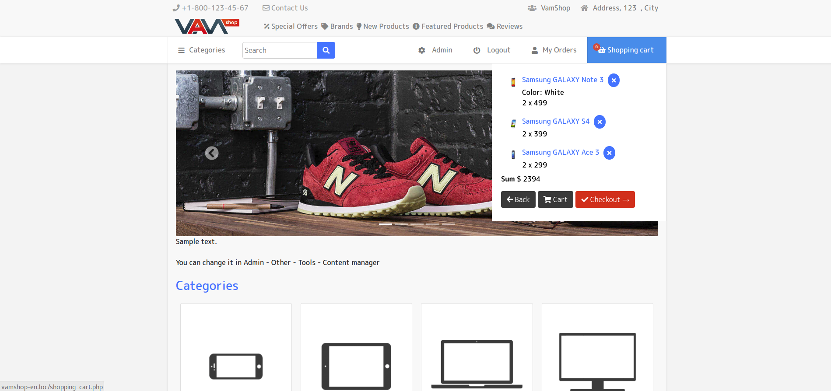Toggle the Shopping cart dropdown
Image resolution: width=831 pixels, height=391 pixels.
[x=626, y=50]
